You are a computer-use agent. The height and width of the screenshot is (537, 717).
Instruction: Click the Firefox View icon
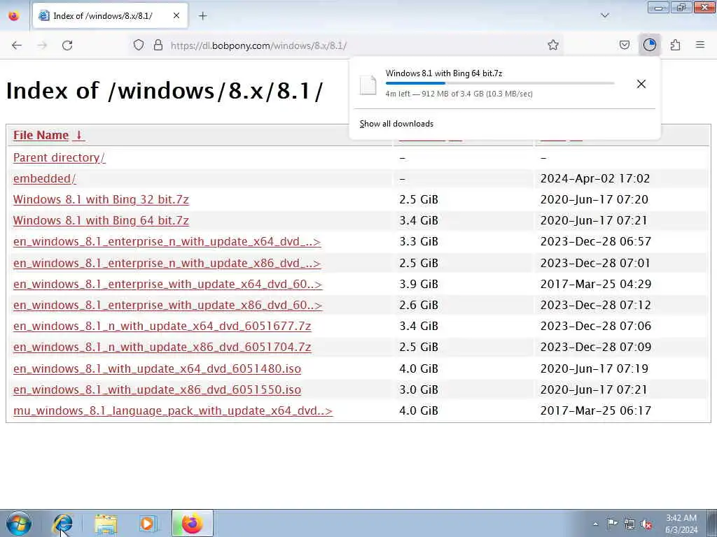coord(14,16)
